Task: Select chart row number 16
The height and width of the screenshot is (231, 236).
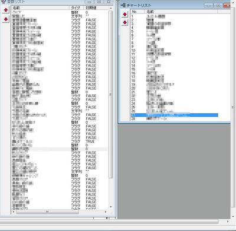Action: click(x=174, y=73)
